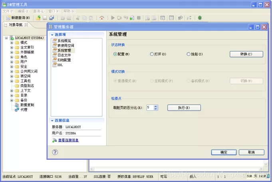Screen dimensions: 272x182
Task: Click the Run play triangle icon
Action: [x=113, y=18]
